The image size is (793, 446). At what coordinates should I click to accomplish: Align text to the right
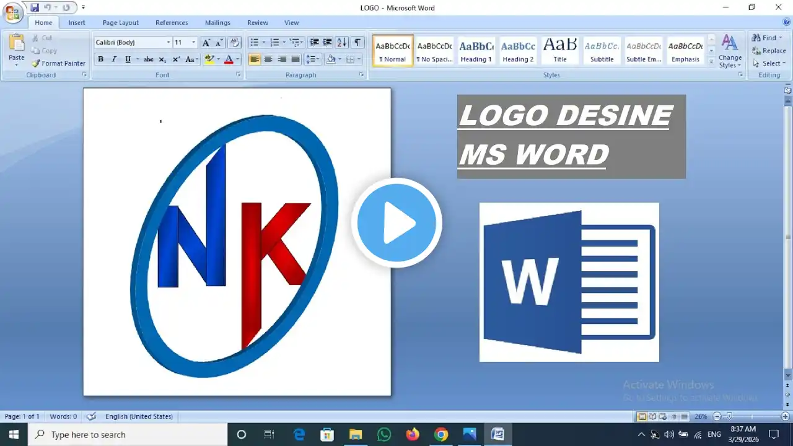(282, 59)
